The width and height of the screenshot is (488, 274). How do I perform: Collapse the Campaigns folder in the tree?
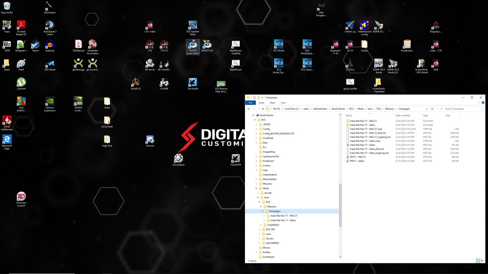point(263,211)
